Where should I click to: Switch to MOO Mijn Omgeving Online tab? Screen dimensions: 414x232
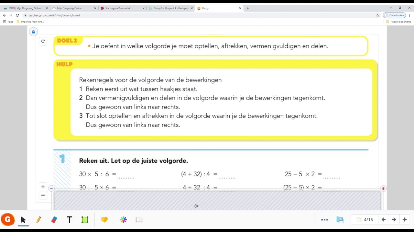[25, 8]
